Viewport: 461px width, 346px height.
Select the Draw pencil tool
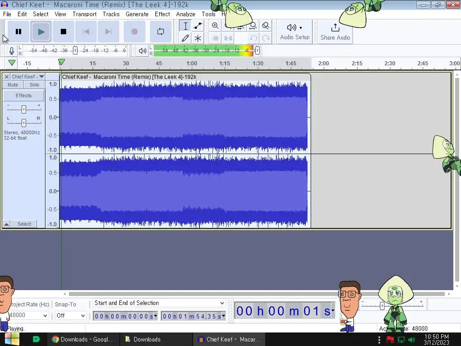pyautogui.click(x=185, y=38)
